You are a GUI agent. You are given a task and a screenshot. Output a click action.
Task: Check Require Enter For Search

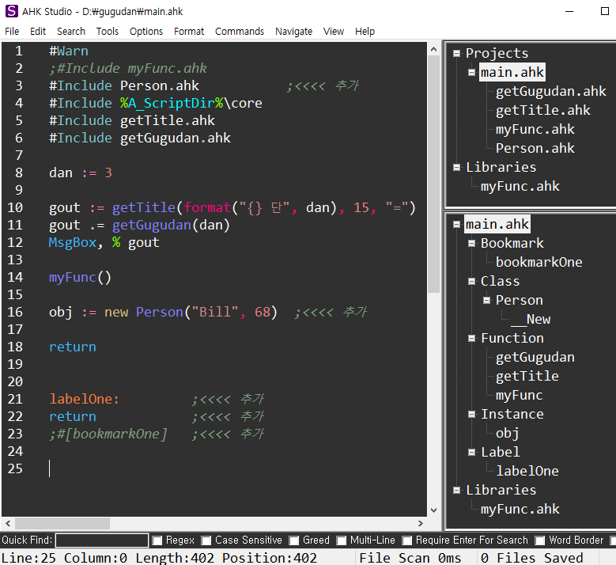[x=407, y=540]
